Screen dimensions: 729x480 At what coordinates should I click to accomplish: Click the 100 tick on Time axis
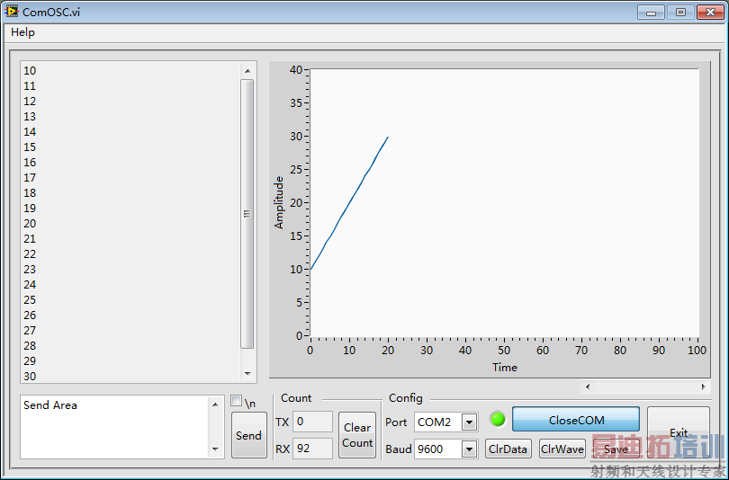(697, 350)
